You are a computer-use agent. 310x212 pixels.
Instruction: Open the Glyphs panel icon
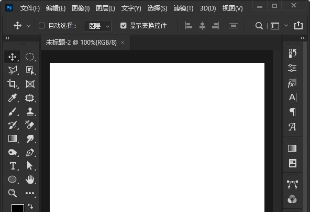292,127
